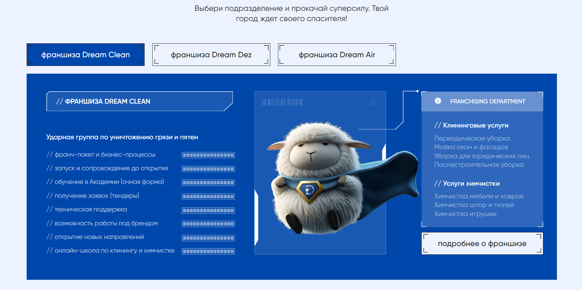Screen dimensions: 582x290
Task: Click the progress bar for франч-пакет и бизнес-процессы
Action: (208, 155)
